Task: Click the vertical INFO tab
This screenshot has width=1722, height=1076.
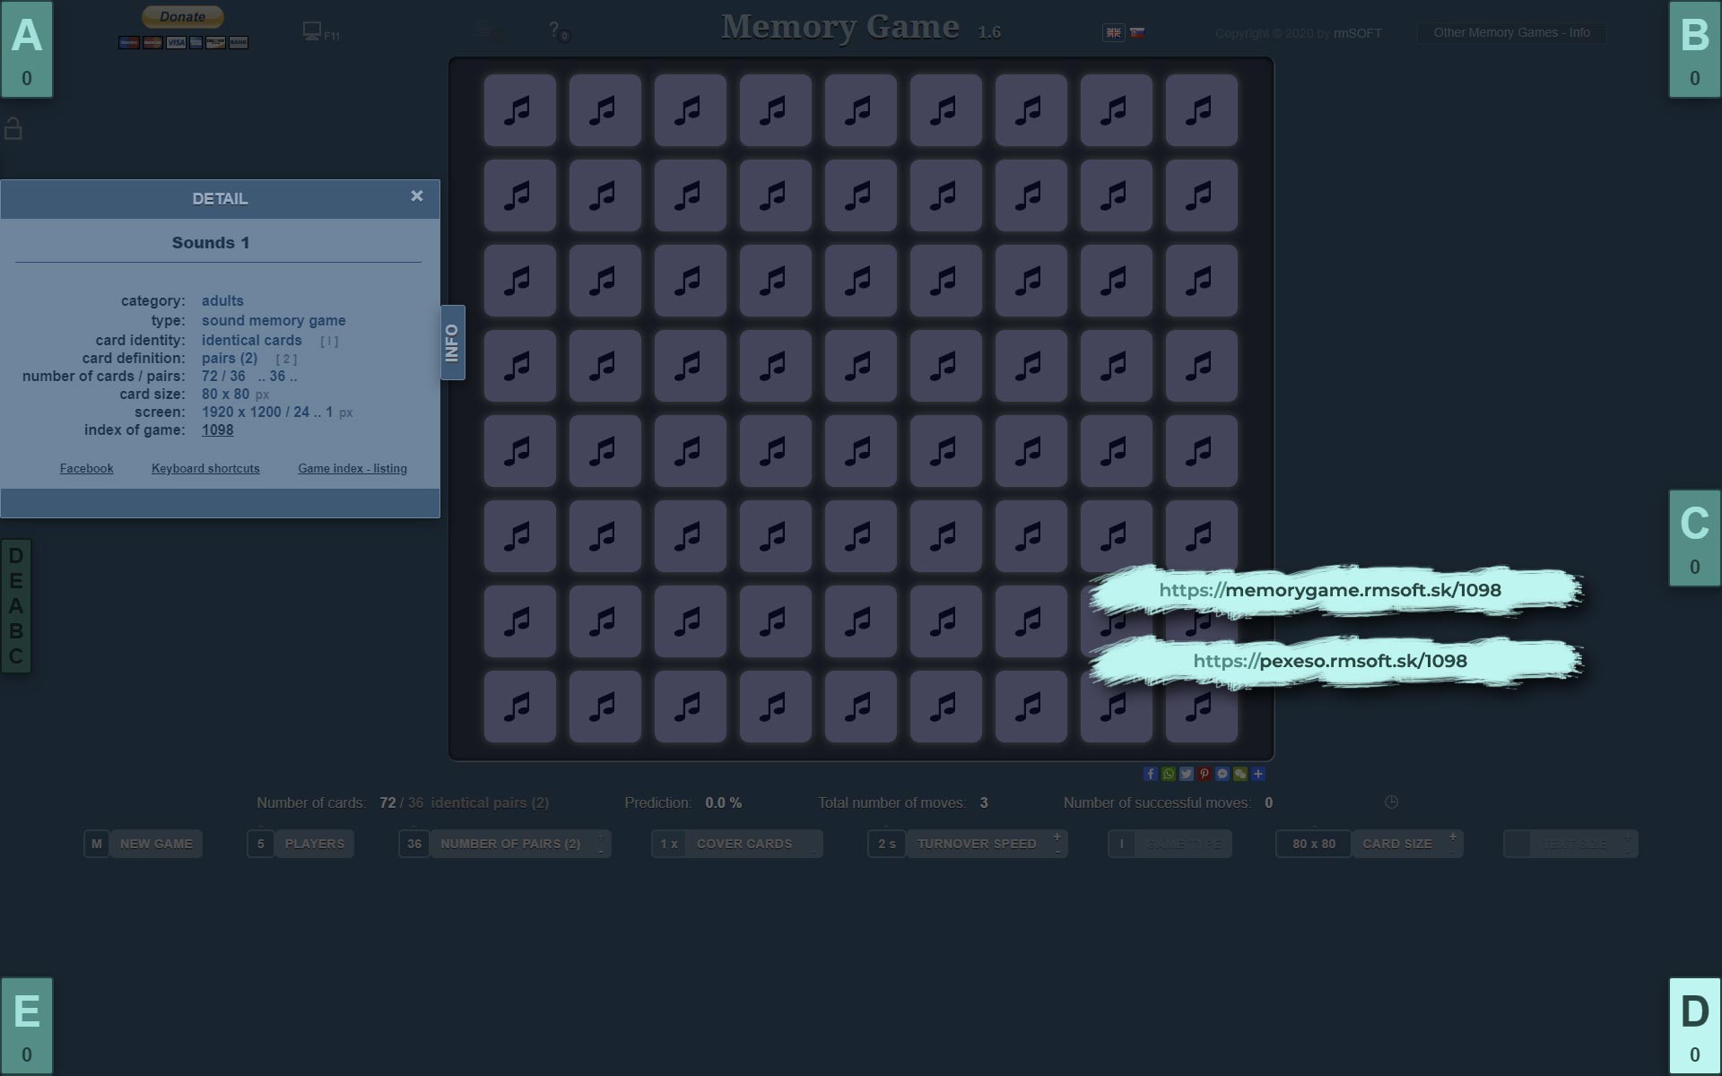Action: coord(452,343)
